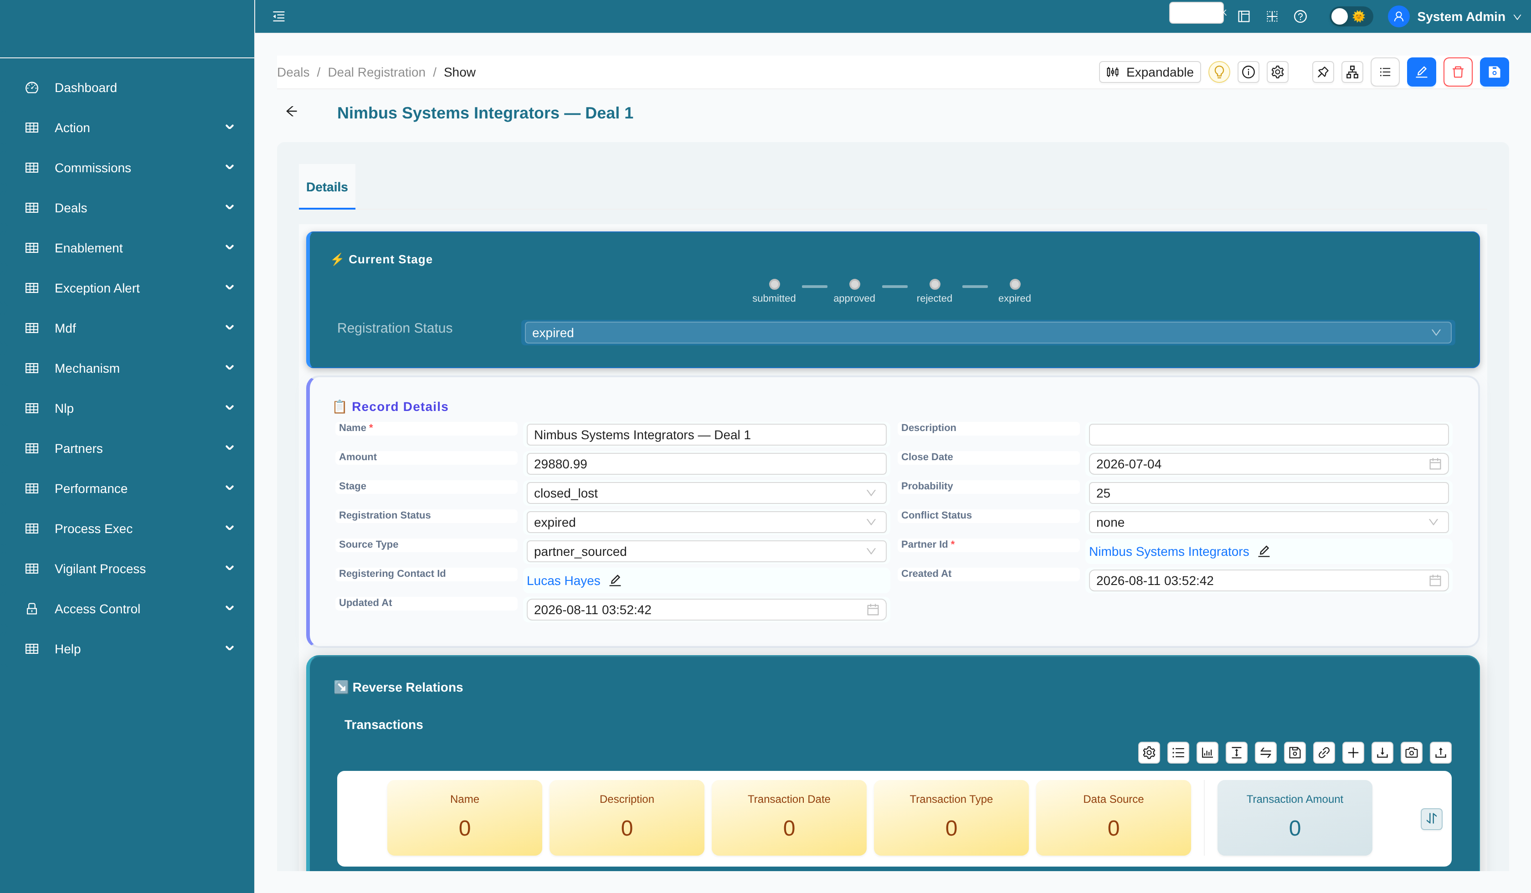Click the Expandable button

1150,72
